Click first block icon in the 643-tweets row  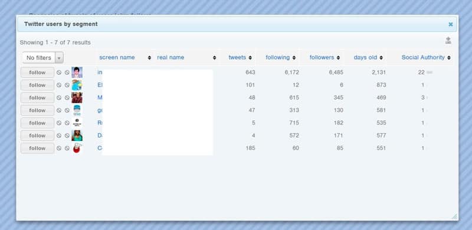click(59, 73)
